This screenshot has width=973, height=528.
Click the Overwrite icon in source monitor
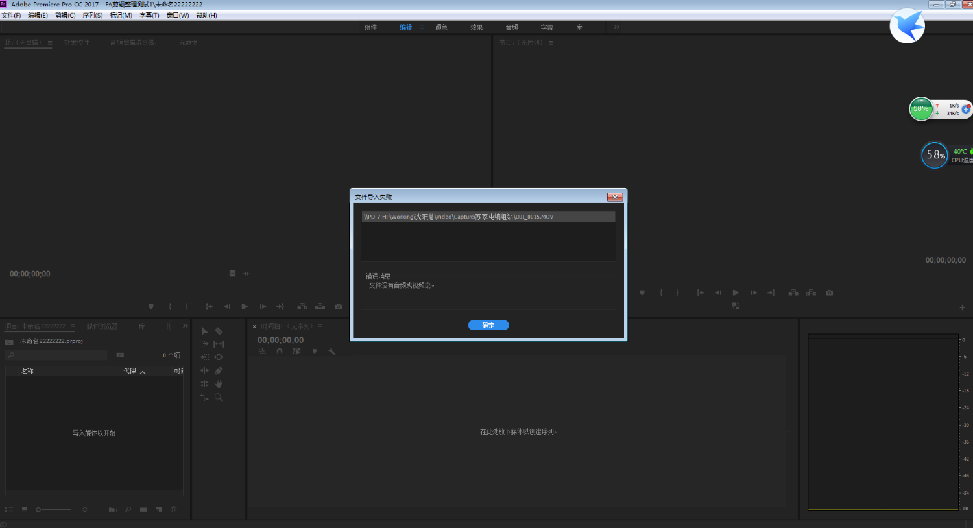tap(320, 306)
